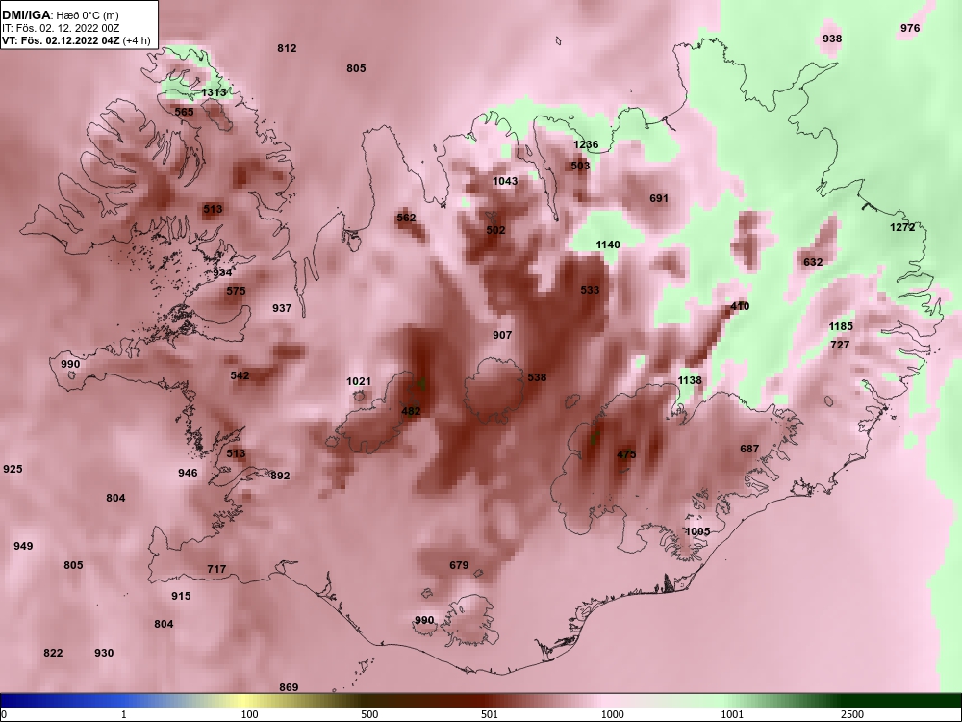
Task: Click the 575 label
Action: coord(236,291)
